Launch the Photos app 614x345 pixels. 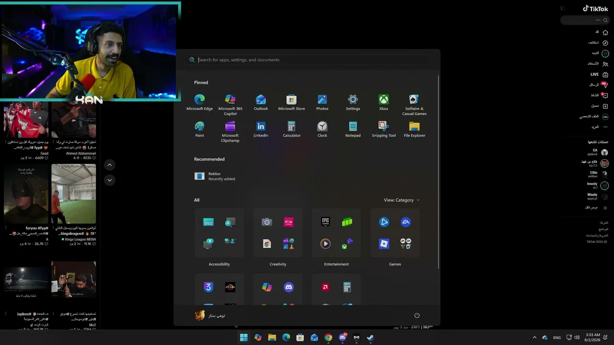pos(322,103)
